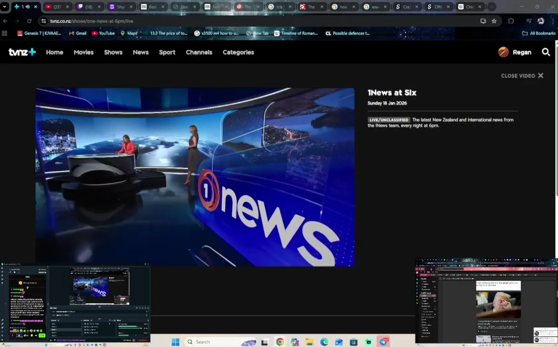Viewport: 558px width, 347px height.
Task: Go forward with the browser forward arrow
Action: coord(17,21)
